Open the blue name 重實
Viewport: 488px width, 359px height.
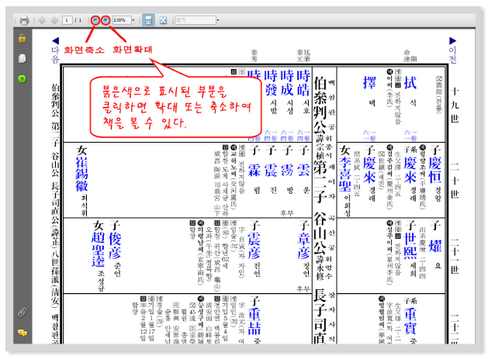click(x=410, y=321)
